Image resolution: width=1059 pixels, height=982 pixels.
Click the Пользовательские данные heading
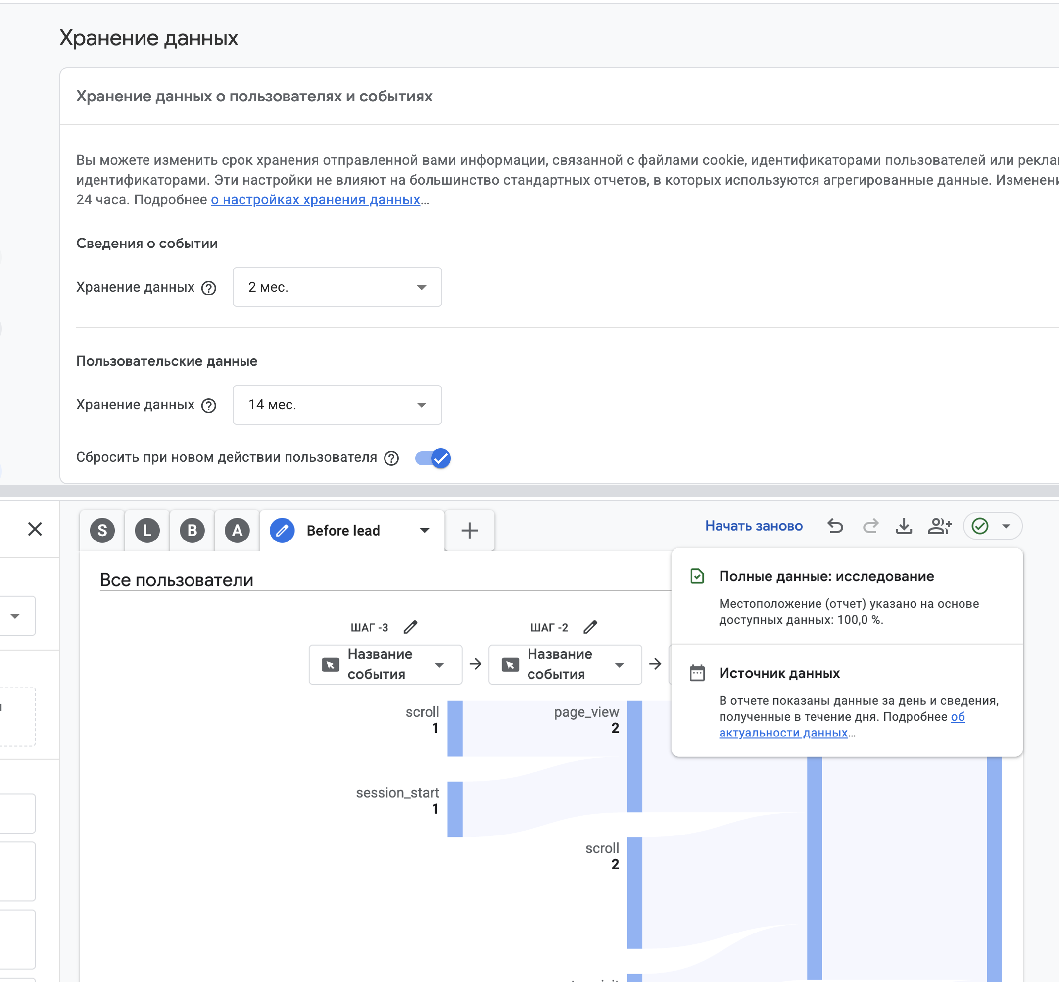tap(167, 361)
